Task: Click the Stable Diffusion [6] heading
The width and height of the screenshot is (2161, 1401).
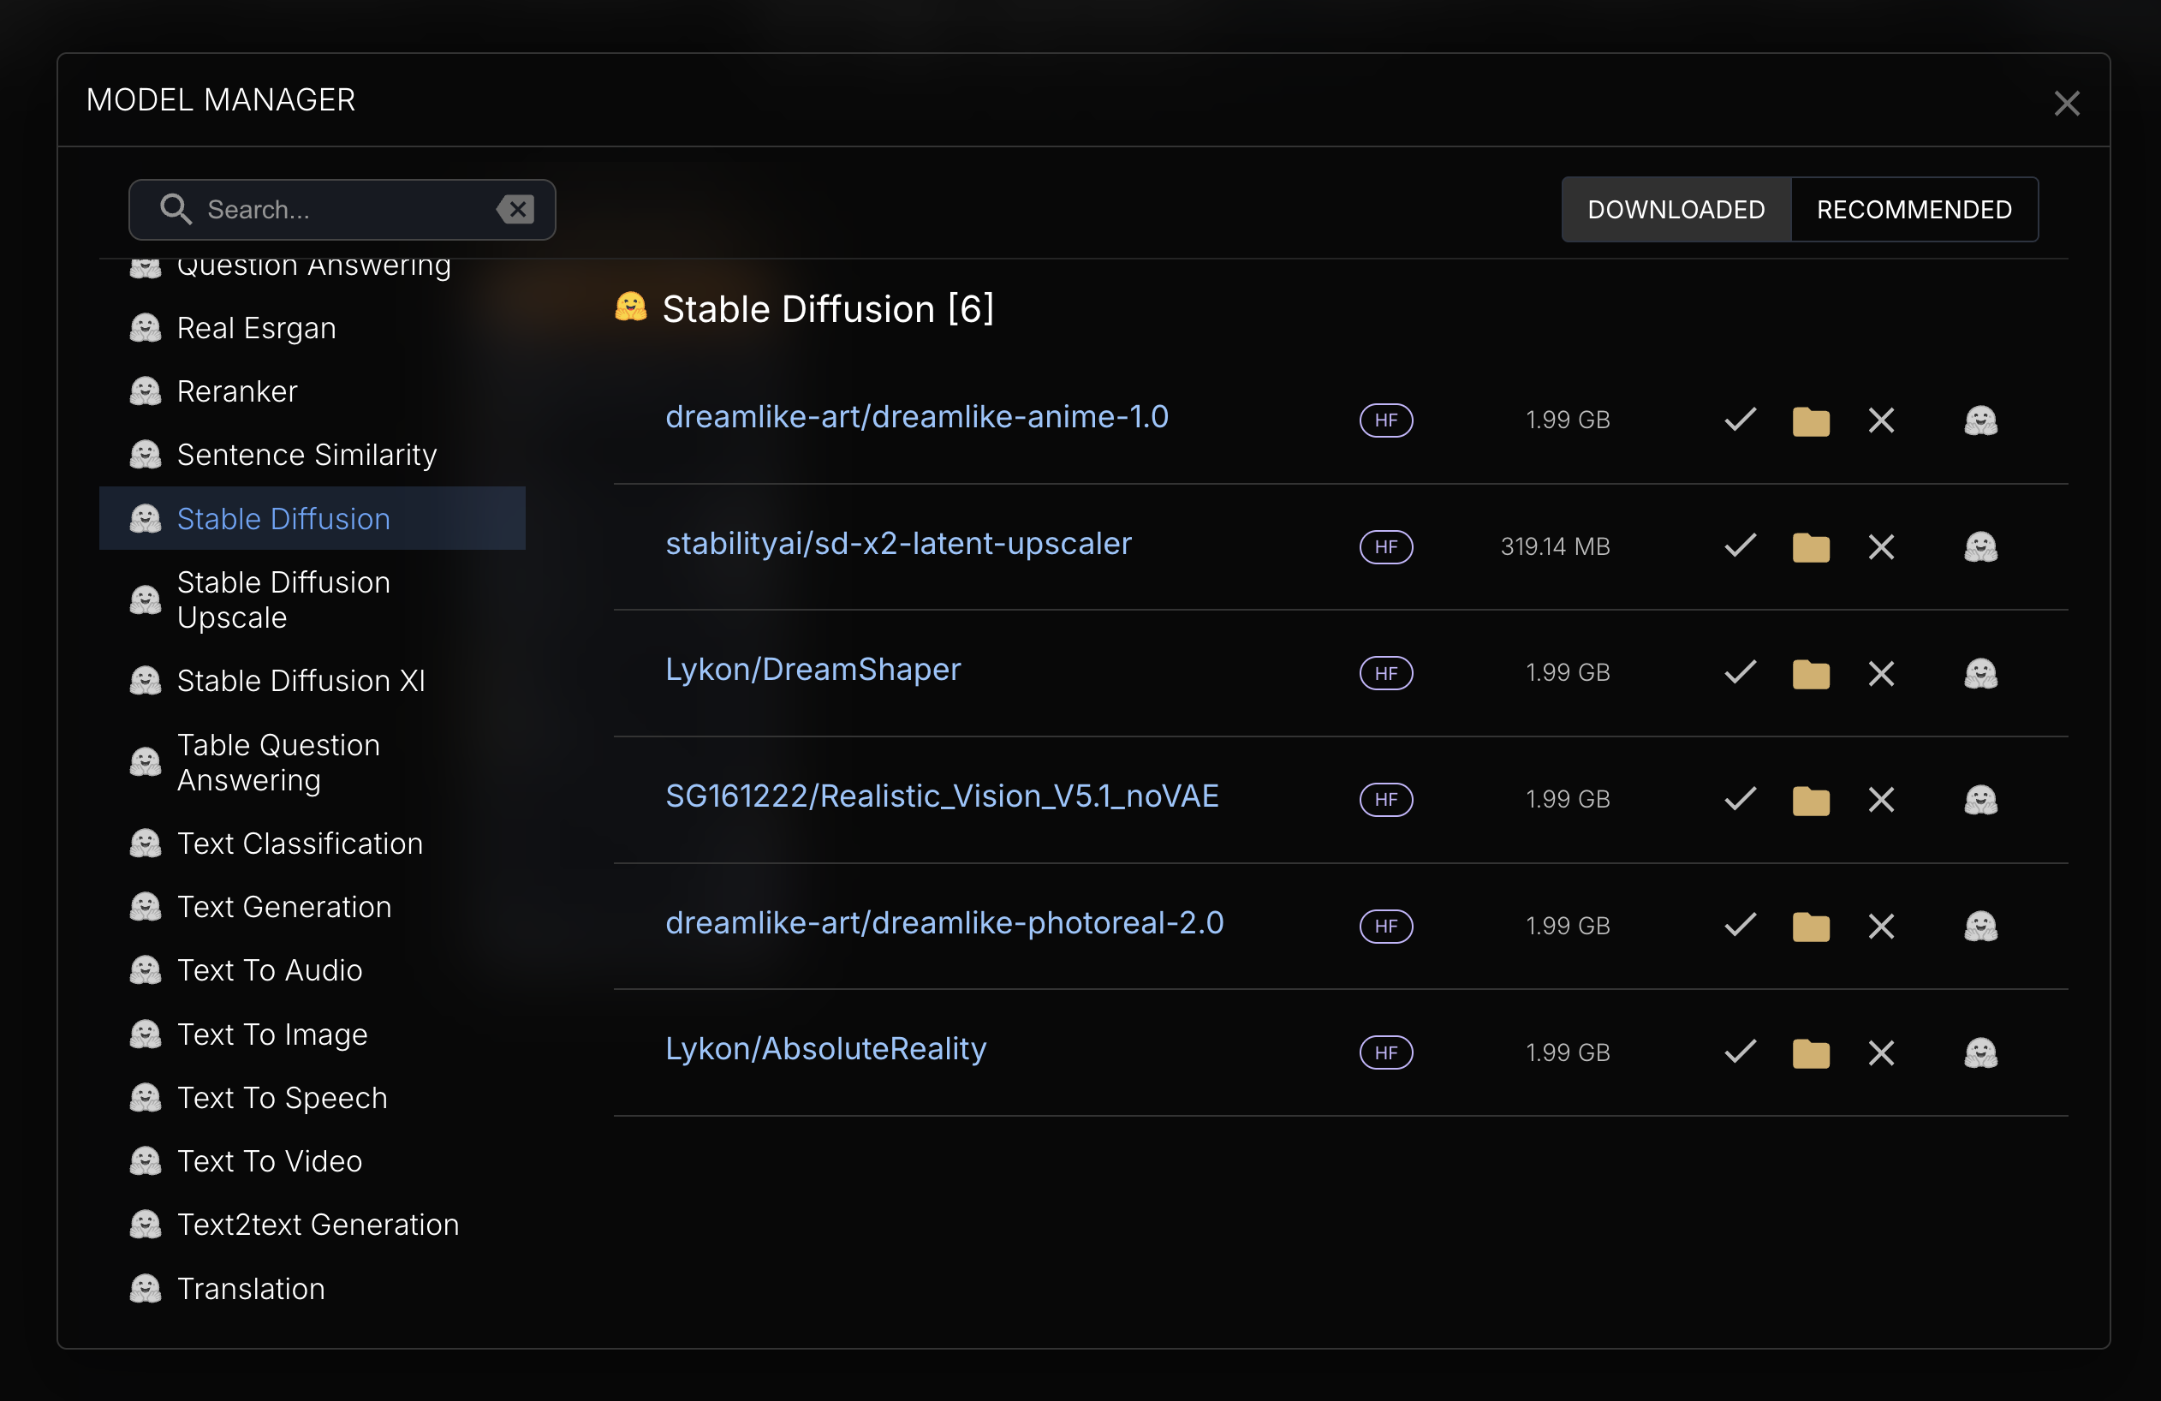Action: click(828, 310)
